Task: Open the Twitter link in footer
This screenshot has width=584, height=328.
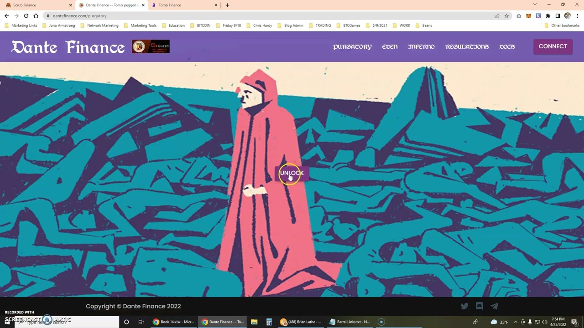Action: (464, 306)
